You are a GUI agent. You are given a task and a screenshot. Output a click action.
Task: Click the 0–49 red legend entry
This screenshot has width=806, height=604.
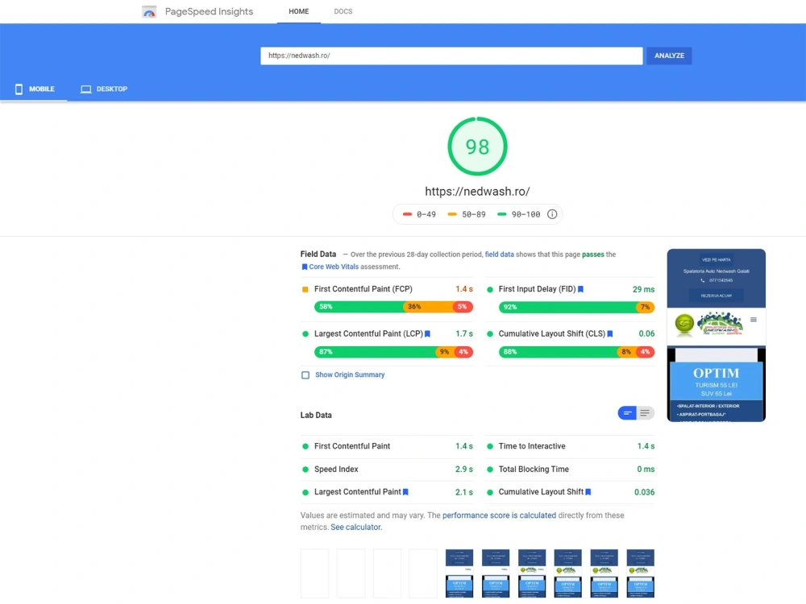click(x=419, y=214)
